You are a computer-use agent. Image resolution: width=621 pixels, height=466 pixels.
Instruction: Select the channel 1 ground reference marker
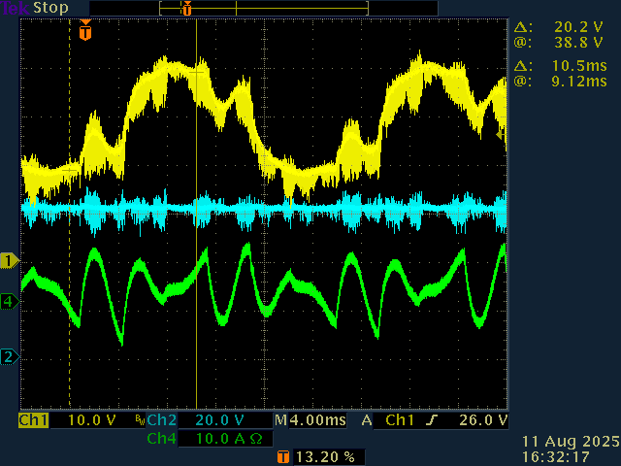pos(9,260)
